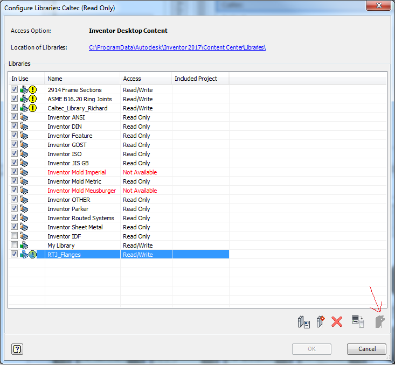This screenshot has width=395, height=365.
Task: Select the Inventor OTHER library name
Action: coord(69,200)
